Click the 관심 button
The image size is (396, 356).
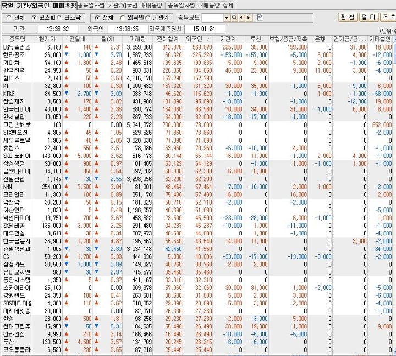[x=348, y=17]
